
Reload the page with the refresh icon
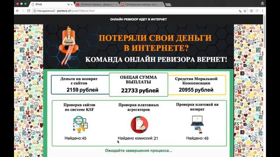[28, 11]
